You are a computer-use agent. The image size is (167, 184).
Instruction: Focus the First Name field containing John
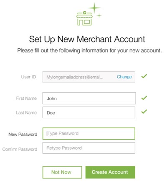[89, 98]
